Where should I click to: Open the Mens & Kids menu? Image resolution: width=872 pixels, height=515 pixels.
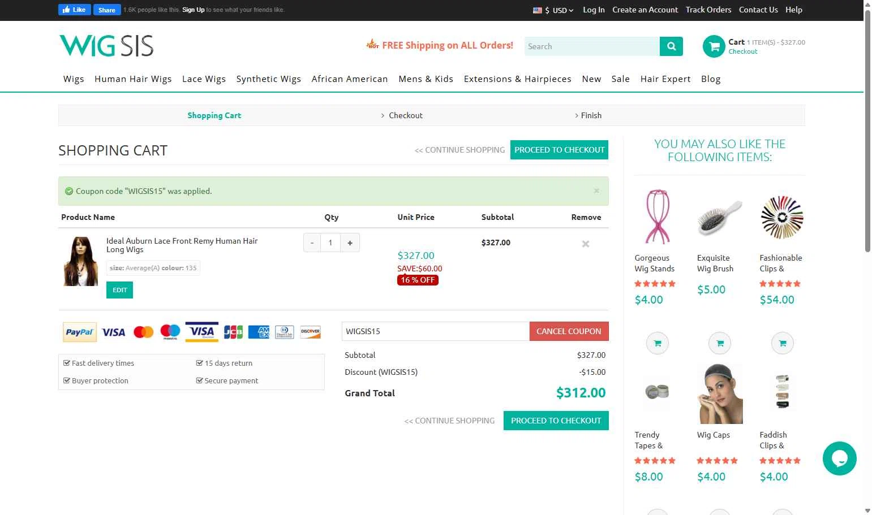tap(426, 79)
